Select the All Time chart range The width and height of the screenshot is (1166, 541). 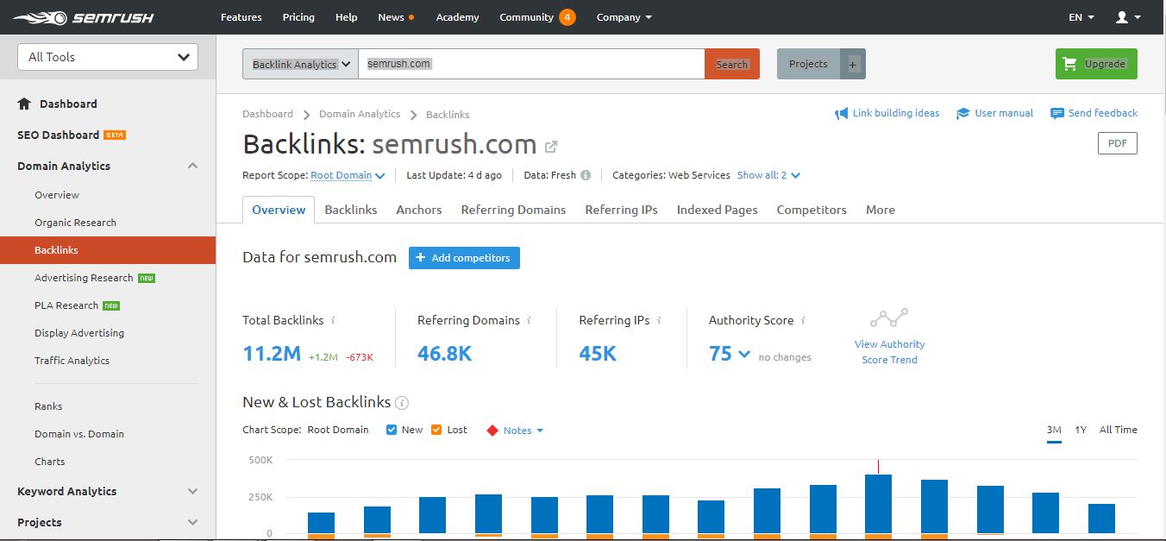(x=1119, y=430)
